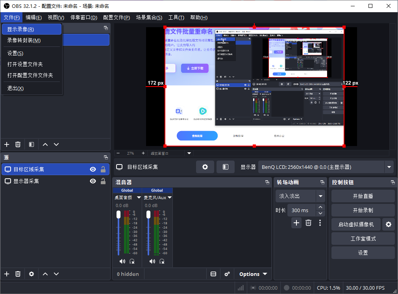Toggle mixer vertical layout icon
The height and width of the screenshot is (294, 398).
(x=213, y=274)
